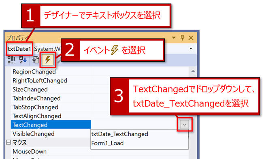Click the TextChanged value field
This screenshot has width=264, height=159.
pyautogui.click(x=135, y=125)
